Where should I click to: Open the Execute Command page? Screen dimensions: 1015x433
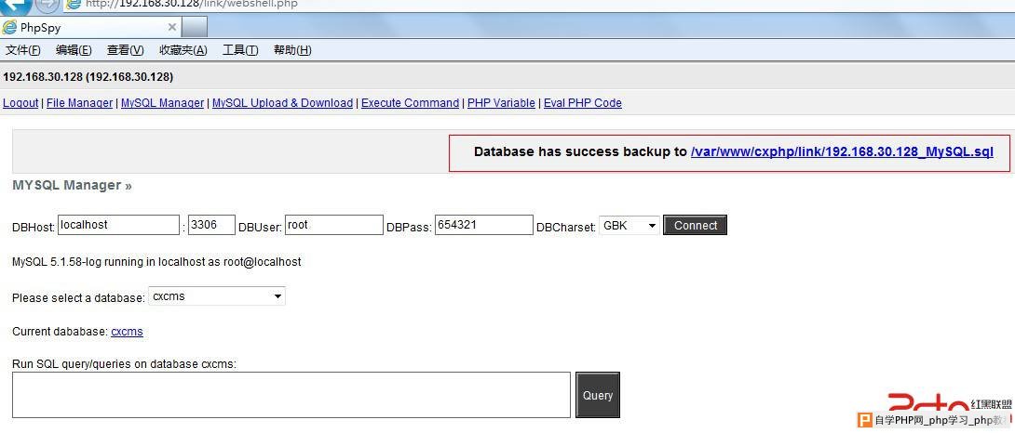[x=410, y=103]
